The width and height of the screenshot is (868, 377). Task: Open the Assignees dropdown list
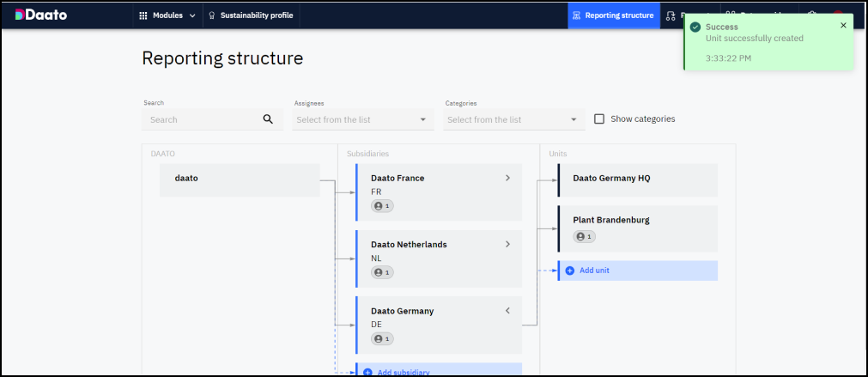click(363, 119)
